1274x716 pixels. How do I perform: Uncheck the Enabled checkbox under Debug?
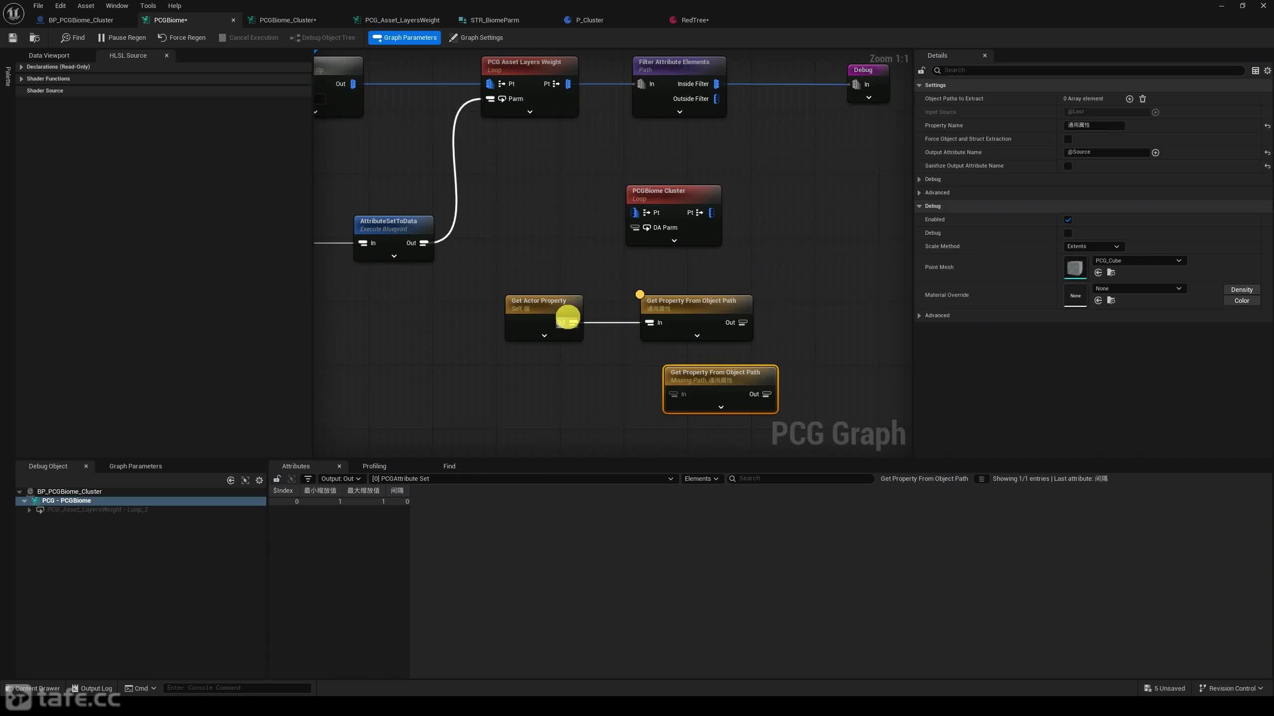(x=1067, y=220)
